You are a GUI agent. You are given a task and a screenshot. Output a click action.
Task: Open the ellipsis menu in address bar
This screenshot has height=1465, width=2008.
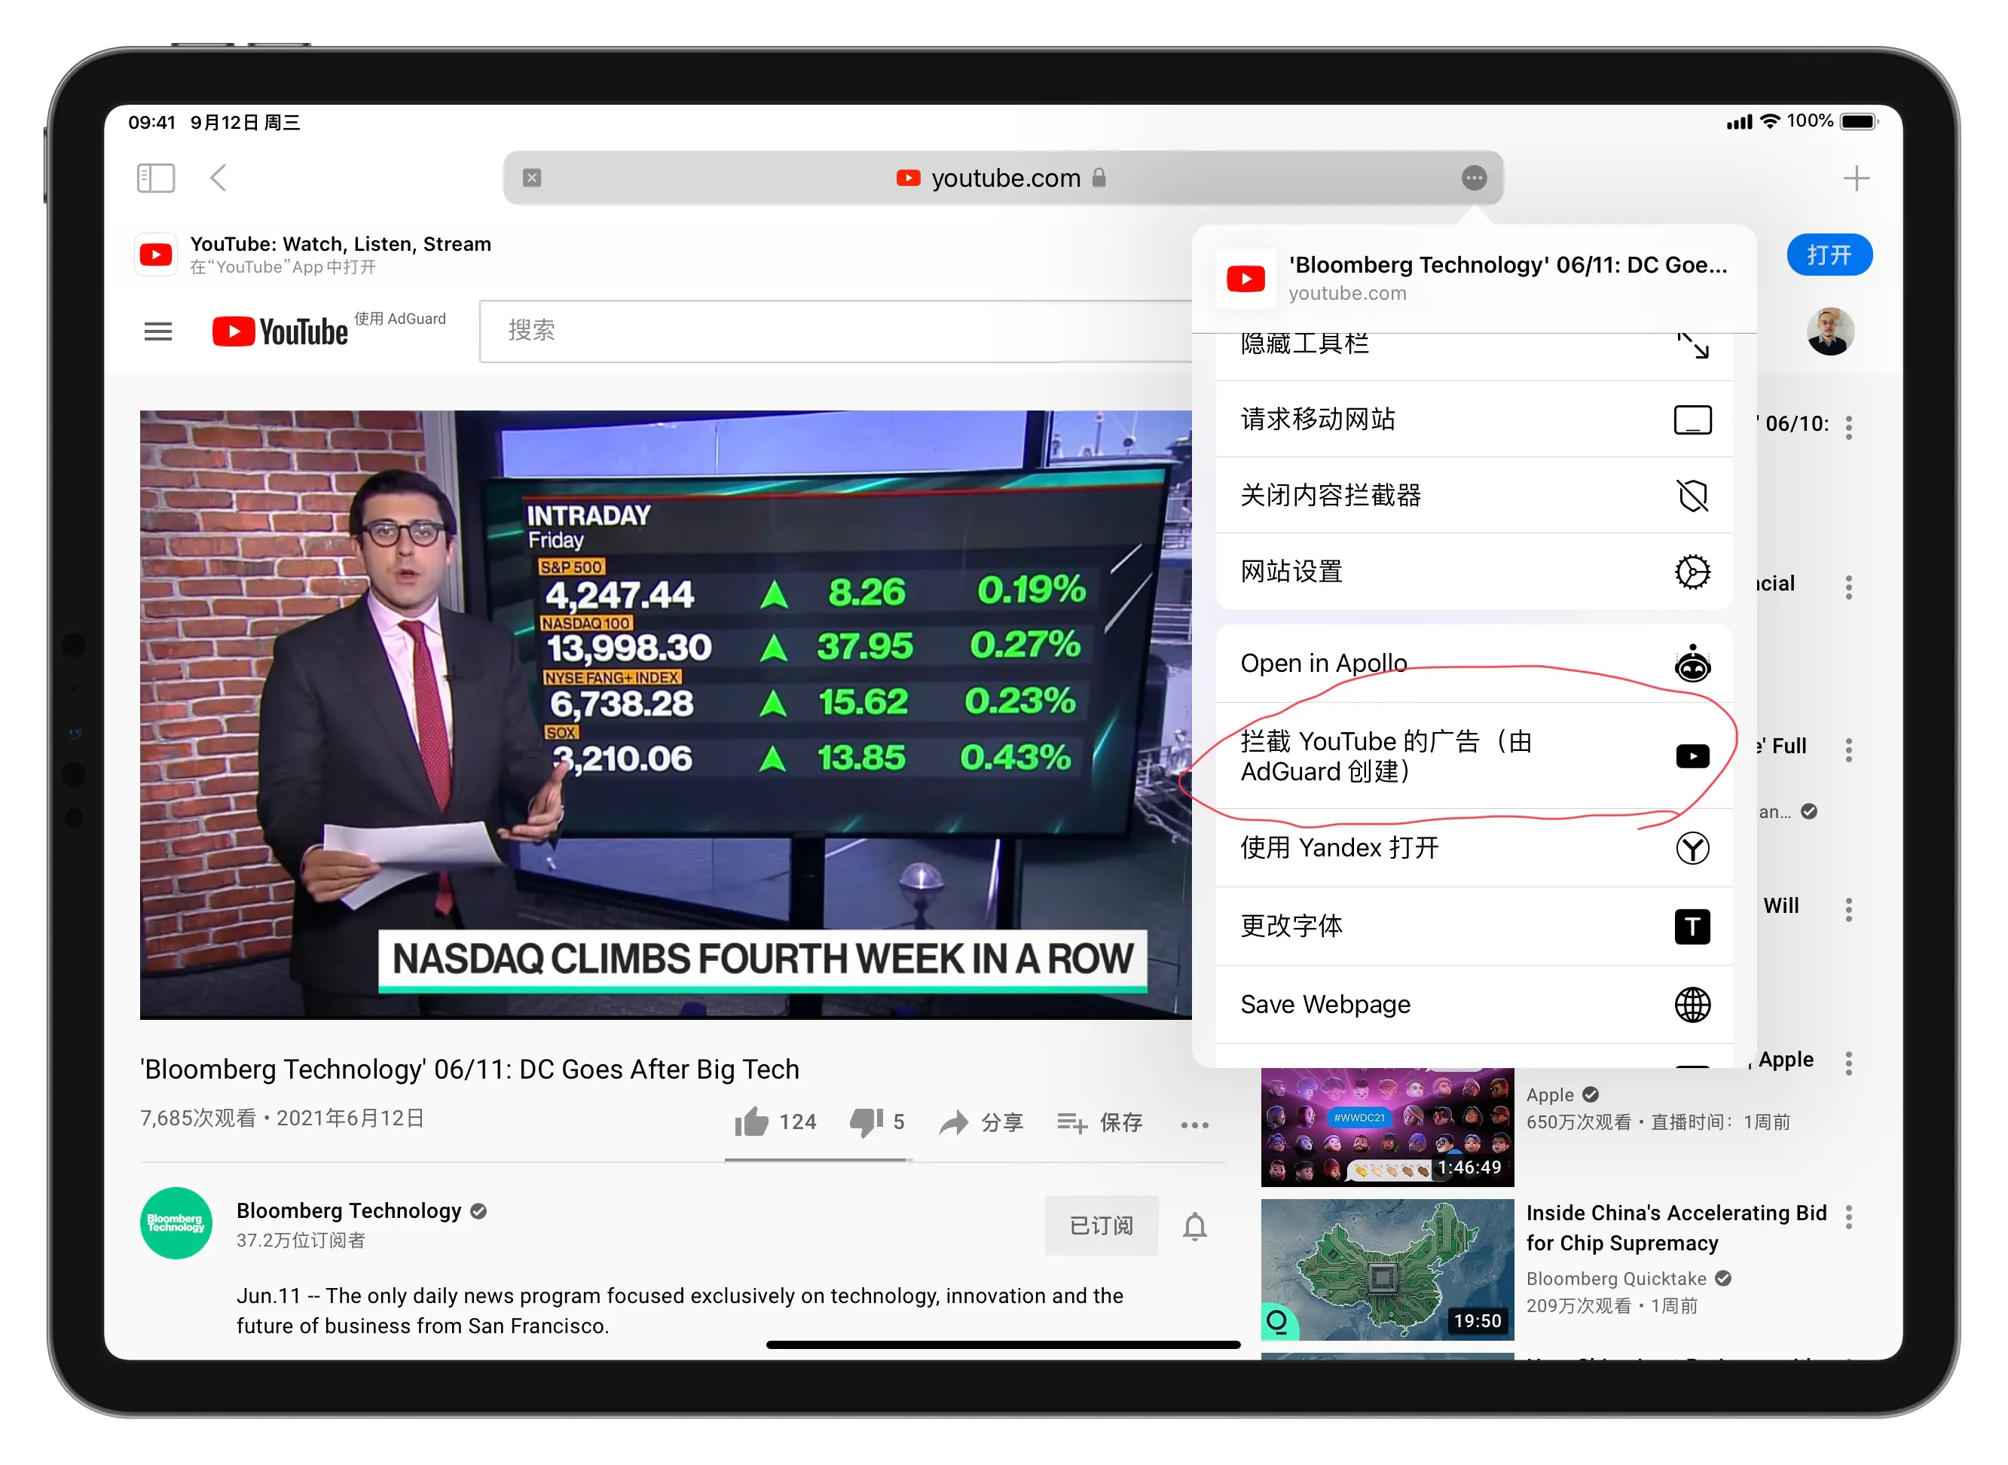pos(1474,177)
